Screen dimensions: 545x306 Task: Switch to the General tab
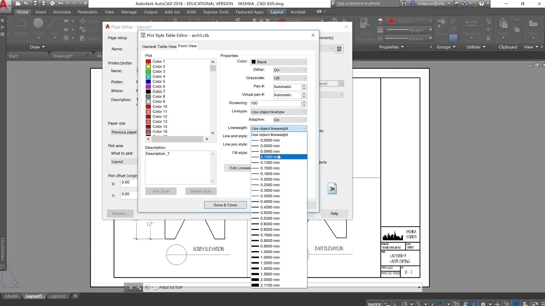click(149, 46)
